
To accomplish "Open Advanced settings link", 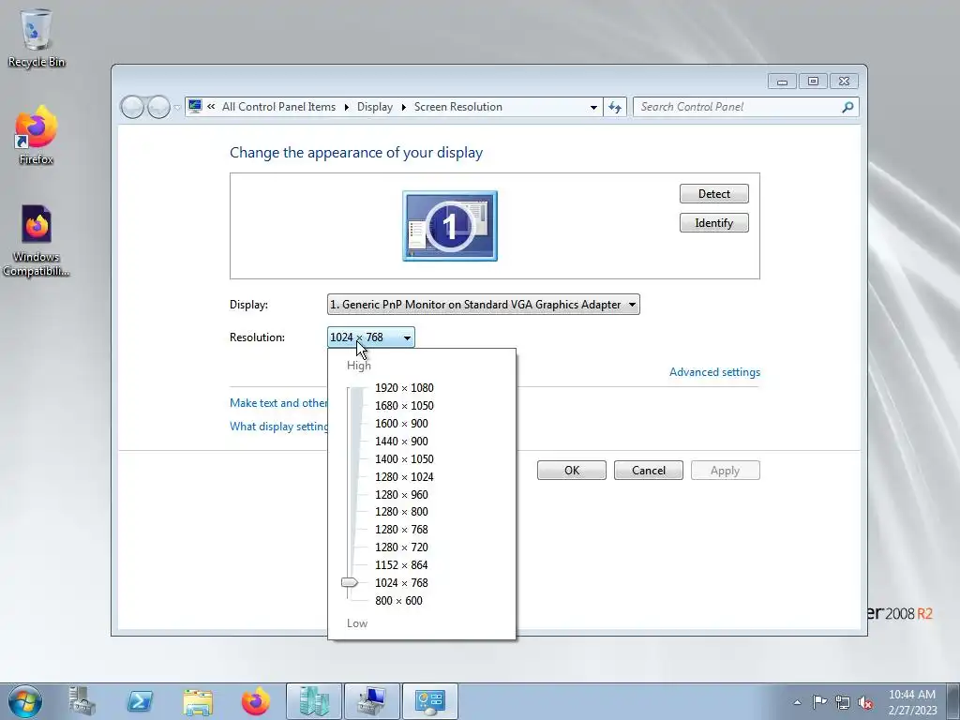I will 714,372.
